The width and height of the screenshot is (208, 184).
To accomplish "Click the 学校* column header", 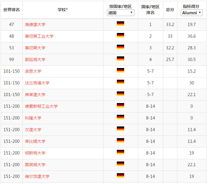I will pos(63,10).
